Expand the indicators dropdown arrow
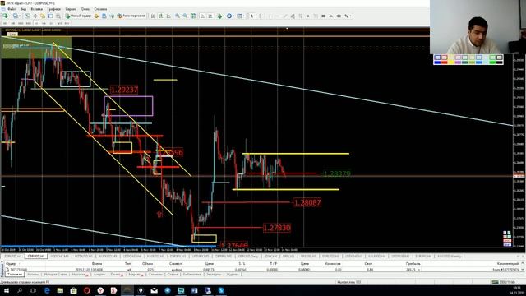Viewport: 526px width, 296px height. point(224,16)
